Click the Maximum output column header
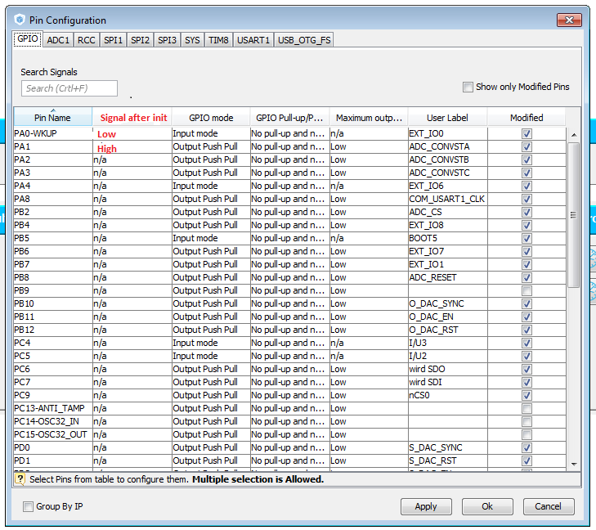This screenshot has width=596, height=530. coord(369,118)
